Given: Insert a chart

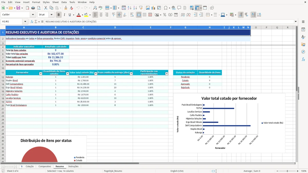Looking at the screenshot, I should (153, 8).
